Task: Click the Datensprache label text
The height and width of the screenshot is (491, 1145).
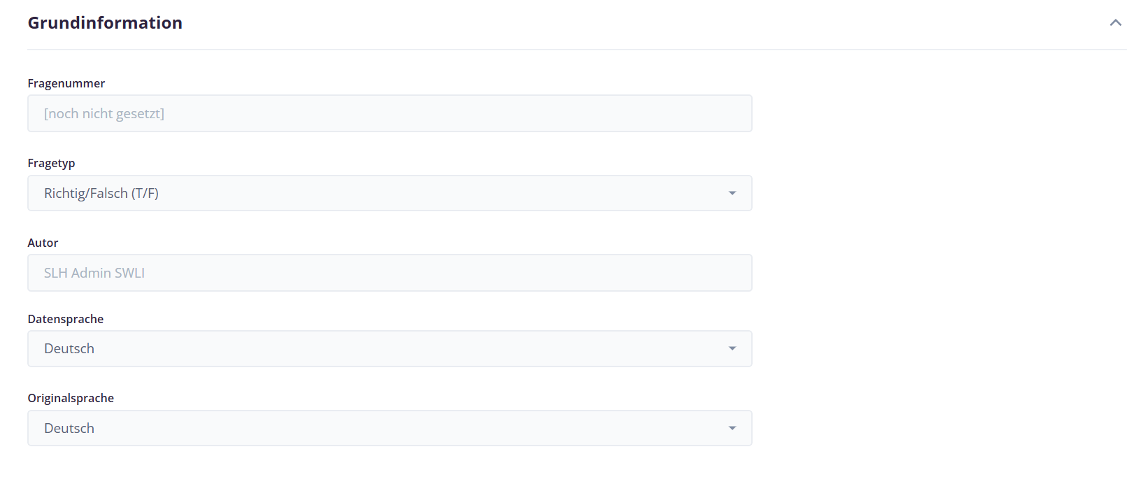Action: click(x=66, y=319)
